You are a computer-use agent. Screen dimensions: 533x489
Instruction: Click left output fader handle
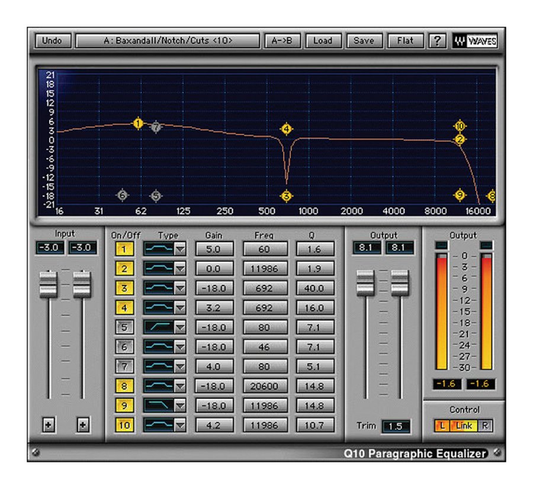[x=365, y=283]
